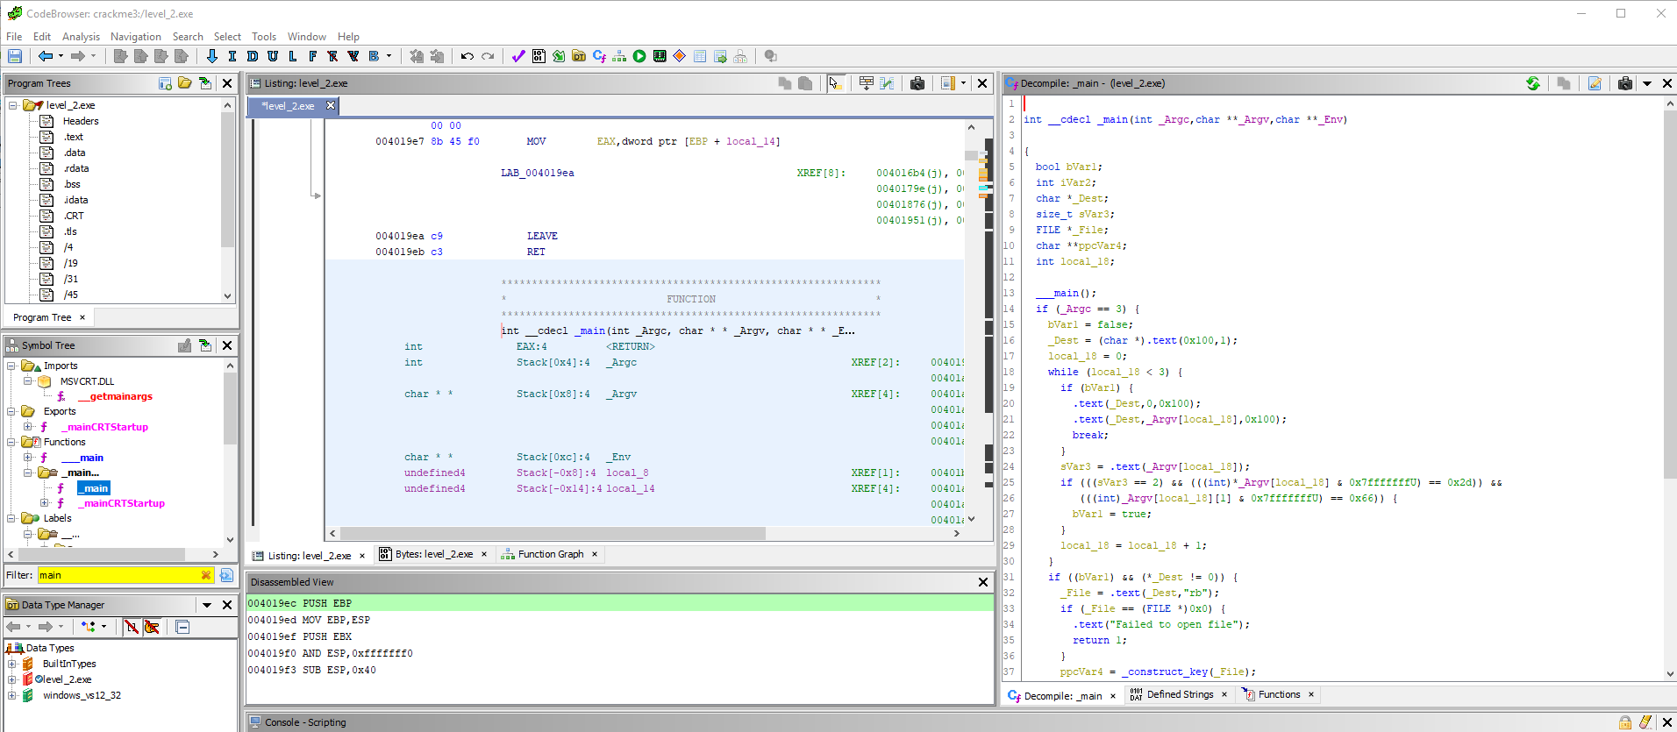Open the Data Type Manager dropdown menu arrow
The image size is (1677, 732).
207,605
